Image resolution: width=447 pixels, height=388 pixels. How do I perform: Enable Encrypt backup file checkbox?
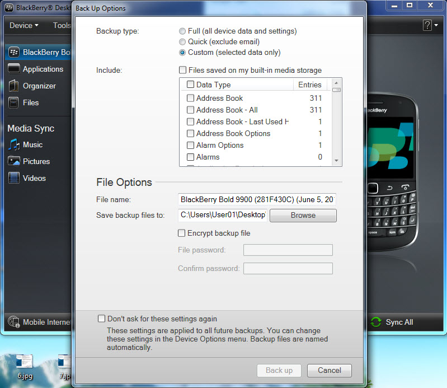click(181, 233)
